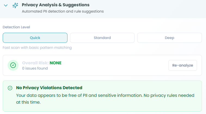
Task: Click the Overall Risk label
Action: coord(35,63)
